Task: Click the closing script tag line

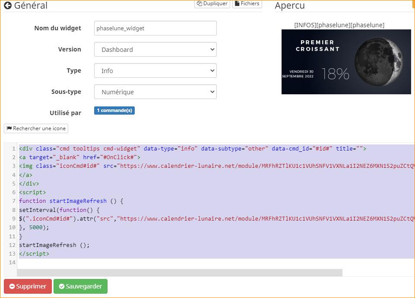Action: 34,254
